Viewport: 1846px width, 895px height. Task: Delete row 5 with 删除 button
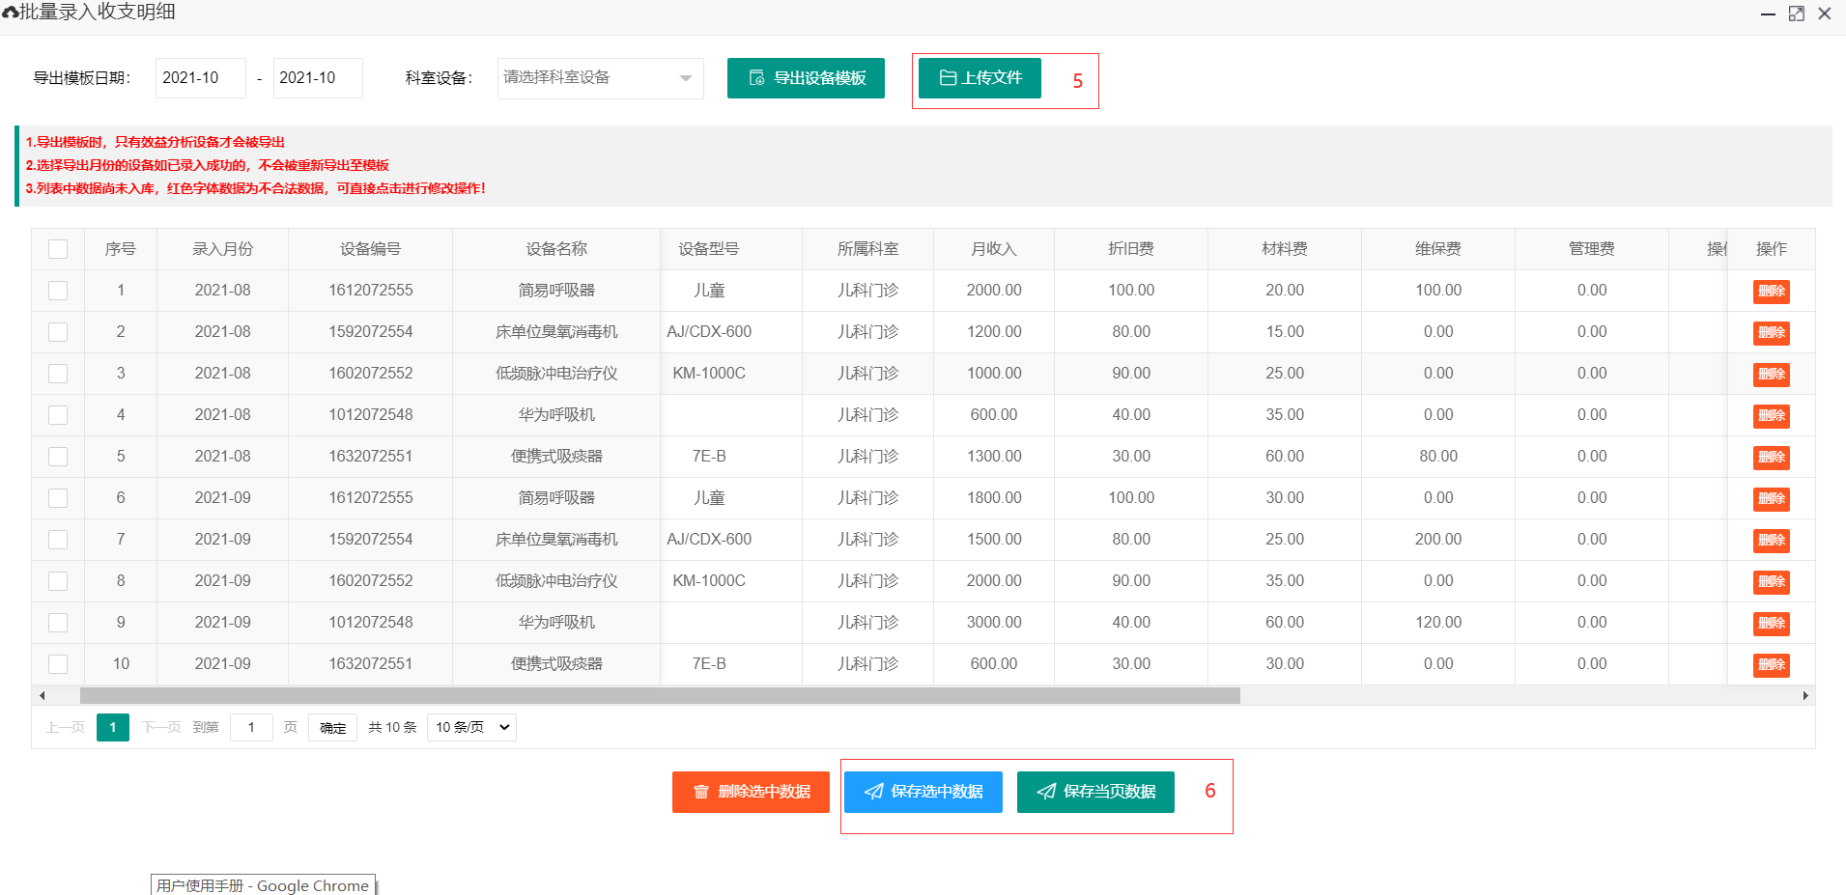[x=1771, y=458]
